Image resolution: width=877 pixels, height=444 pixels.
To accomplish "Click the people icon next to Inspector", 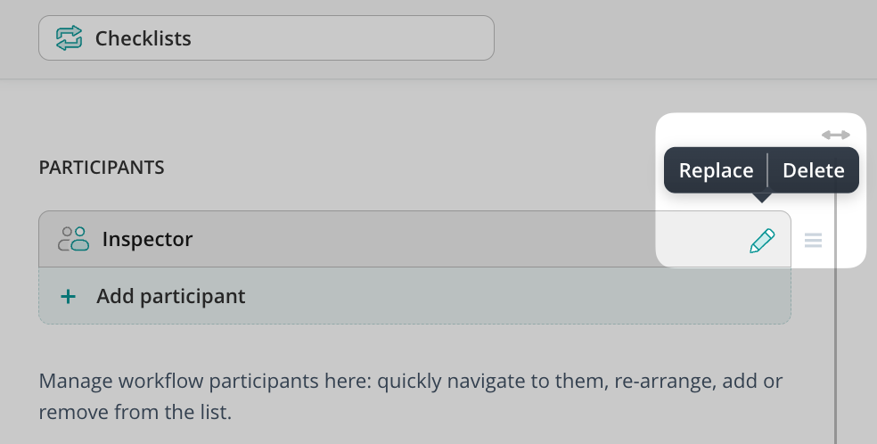I will [74, 239].
